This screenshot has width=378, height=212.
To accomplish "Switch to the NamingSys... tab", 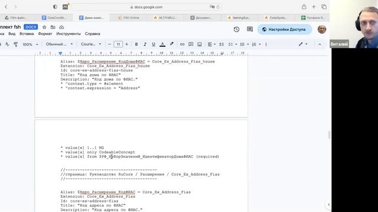I will tap(239, 18).
